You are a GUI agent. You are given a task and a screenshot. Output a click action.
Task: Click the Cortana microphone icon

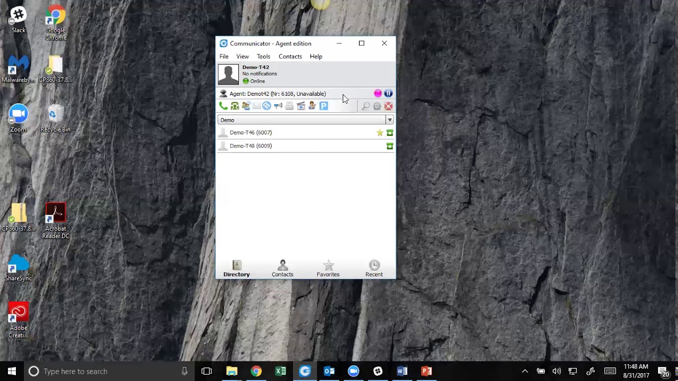tap(184, 371)
